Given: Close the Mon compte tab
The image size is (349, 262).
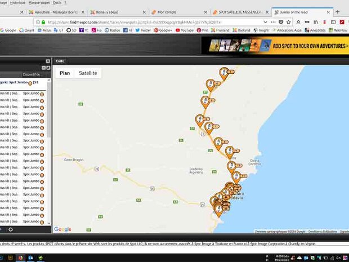Looking at the screenshot, I should pyautogui.click(x=205, y=12).
